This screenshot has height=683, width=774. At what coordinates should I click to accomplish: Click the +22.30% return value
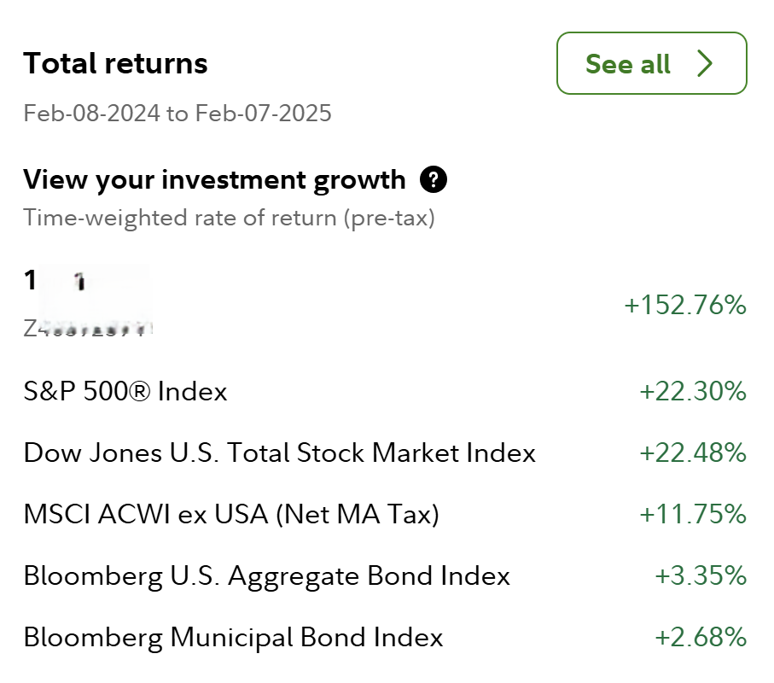(693, 392)
